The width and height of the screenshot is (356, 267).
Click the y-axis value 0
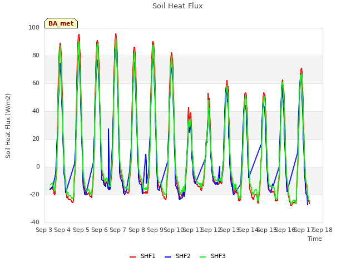click(38, 167)
